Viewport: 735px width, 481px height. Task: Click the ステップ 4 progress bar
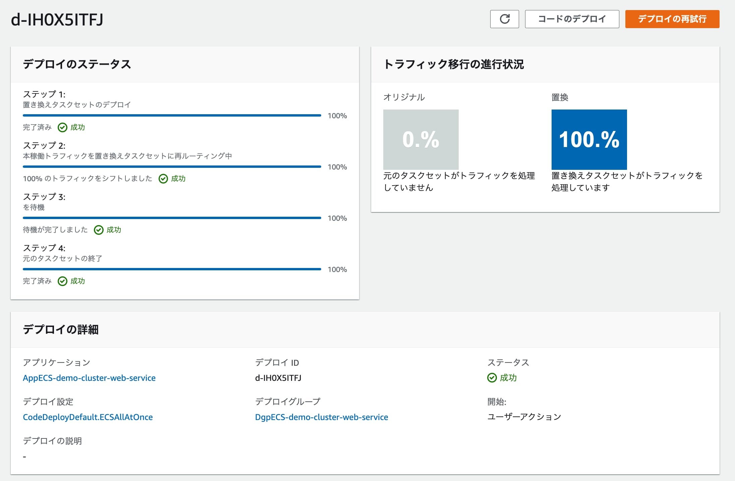click(x=172, y=269)
